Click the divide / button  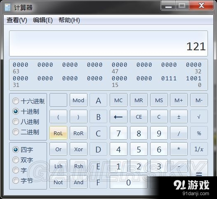(179, 133)
